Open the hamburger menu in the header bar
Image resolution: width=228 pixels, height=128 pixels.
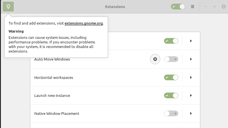click(x=193, y=7)
